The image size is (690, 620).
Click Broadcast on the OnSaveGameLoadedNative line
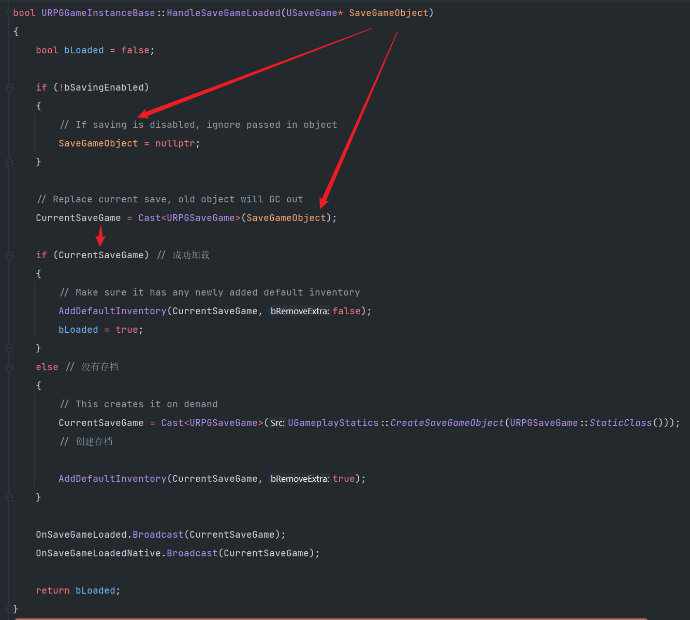[x=192, y=553]
